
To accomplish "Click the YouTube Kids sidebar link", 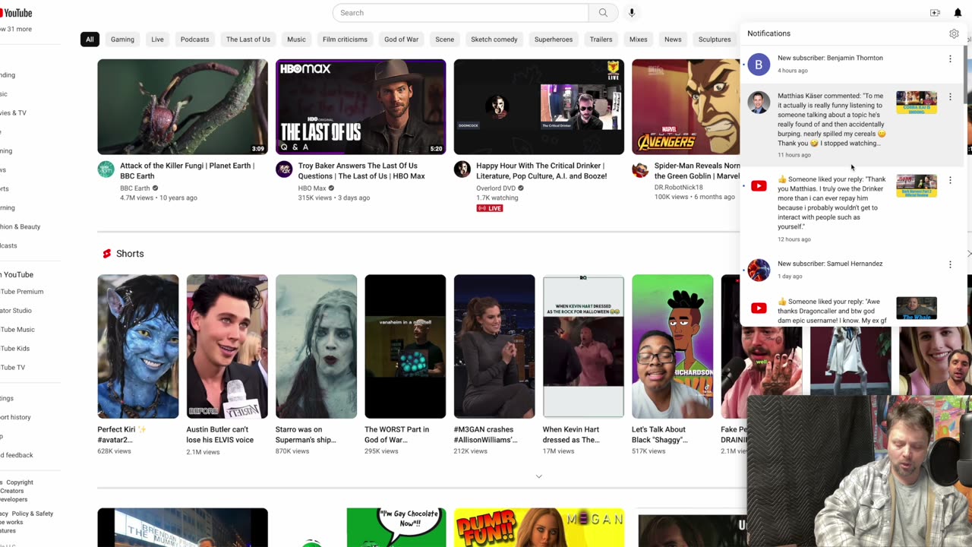I will [14, 349].
